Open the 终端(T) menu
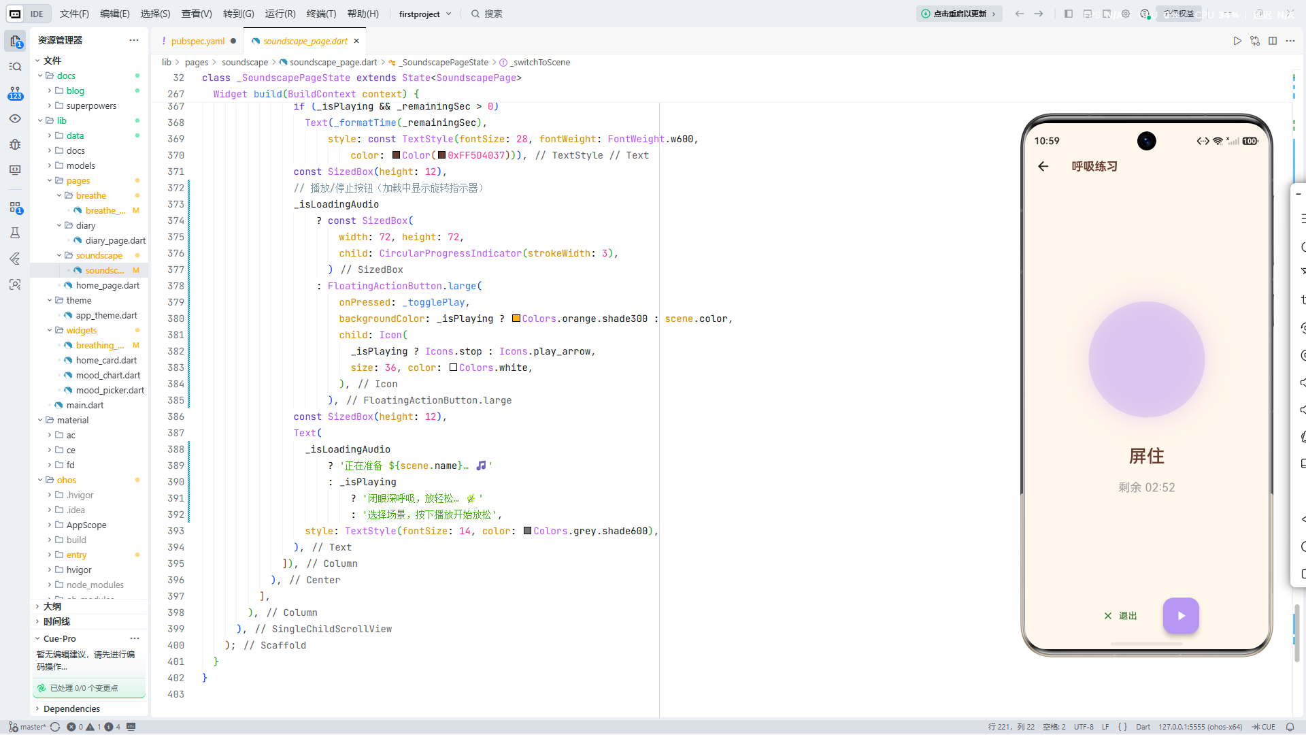 pyautogui.click(x=321, y=14)
